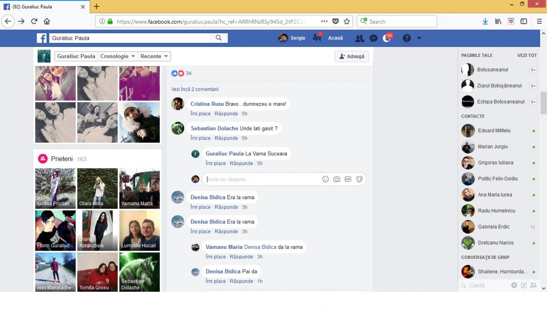Click in 'Scrie un răspuns' reply field

pos(260,179)
